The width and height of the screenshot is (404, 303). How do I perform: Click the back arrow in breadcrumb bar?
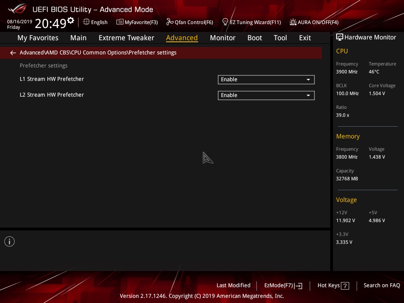coord(13,53)
